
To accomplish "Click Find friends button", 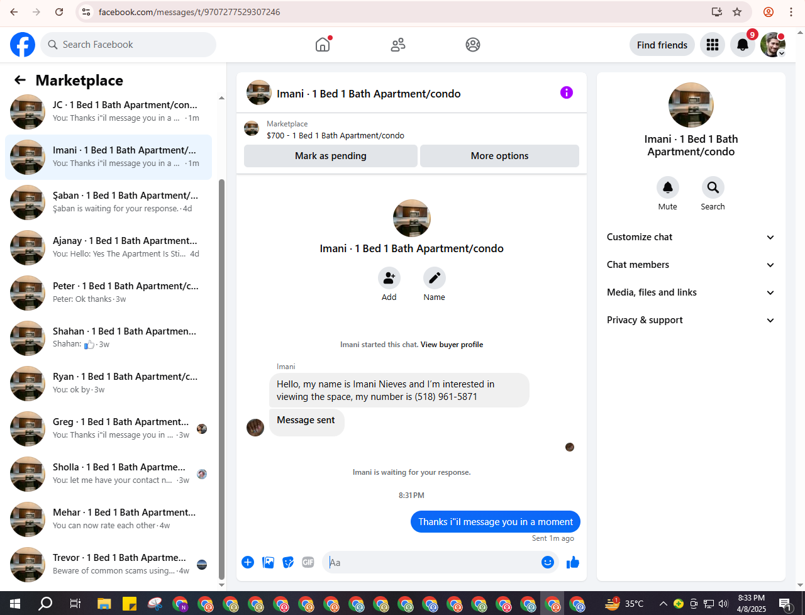I will (662, 45).
